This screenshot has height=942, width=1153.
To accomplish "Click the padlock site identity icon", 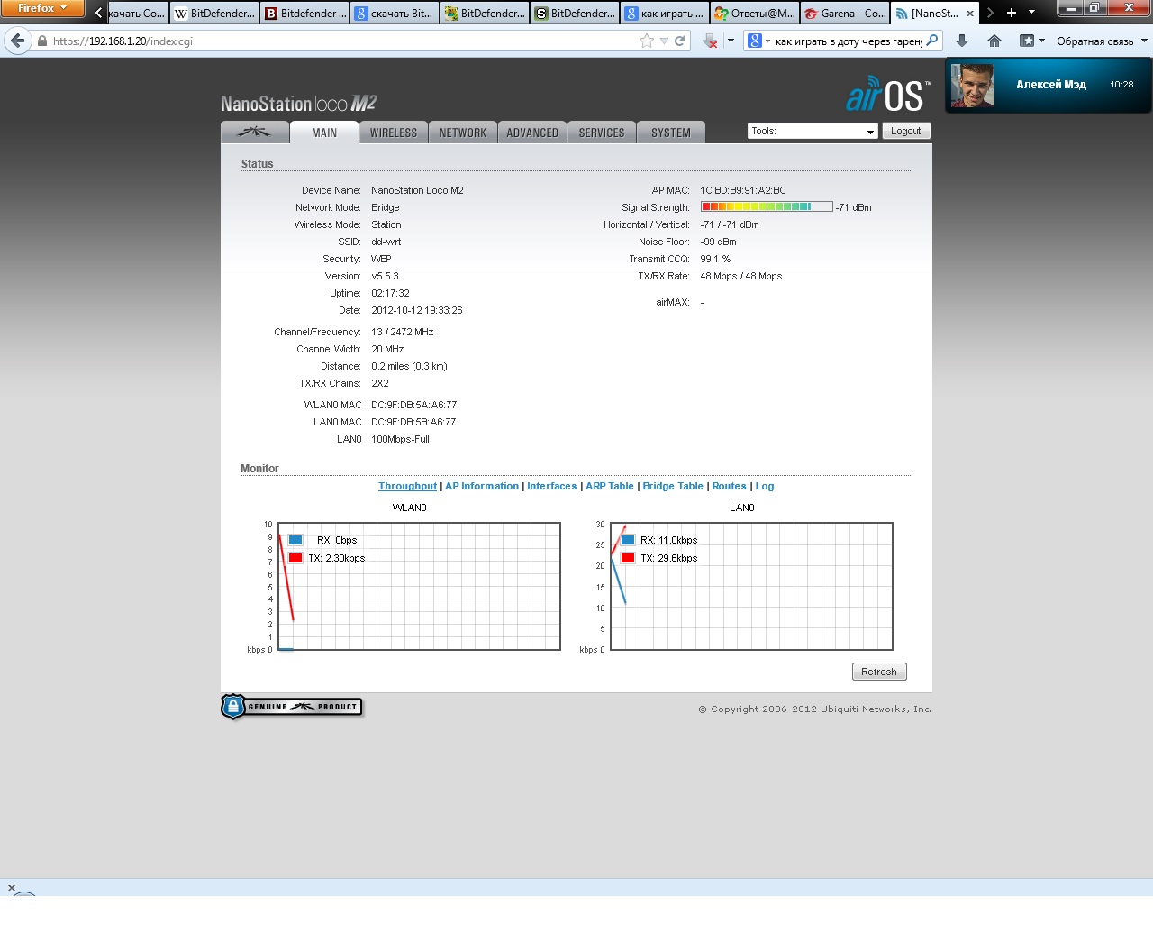I will click(x=41, y=41).
